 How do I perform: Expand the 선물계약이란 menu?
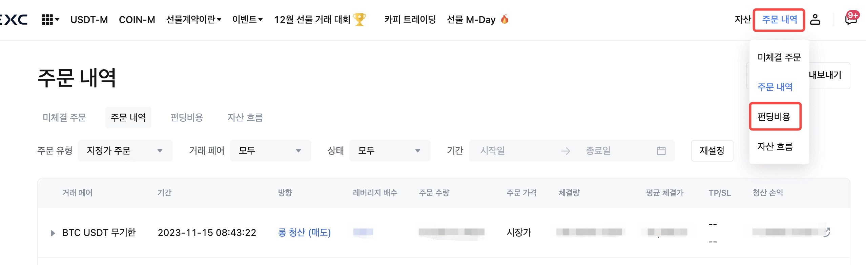pyautogui.click(x=193, y=20)
